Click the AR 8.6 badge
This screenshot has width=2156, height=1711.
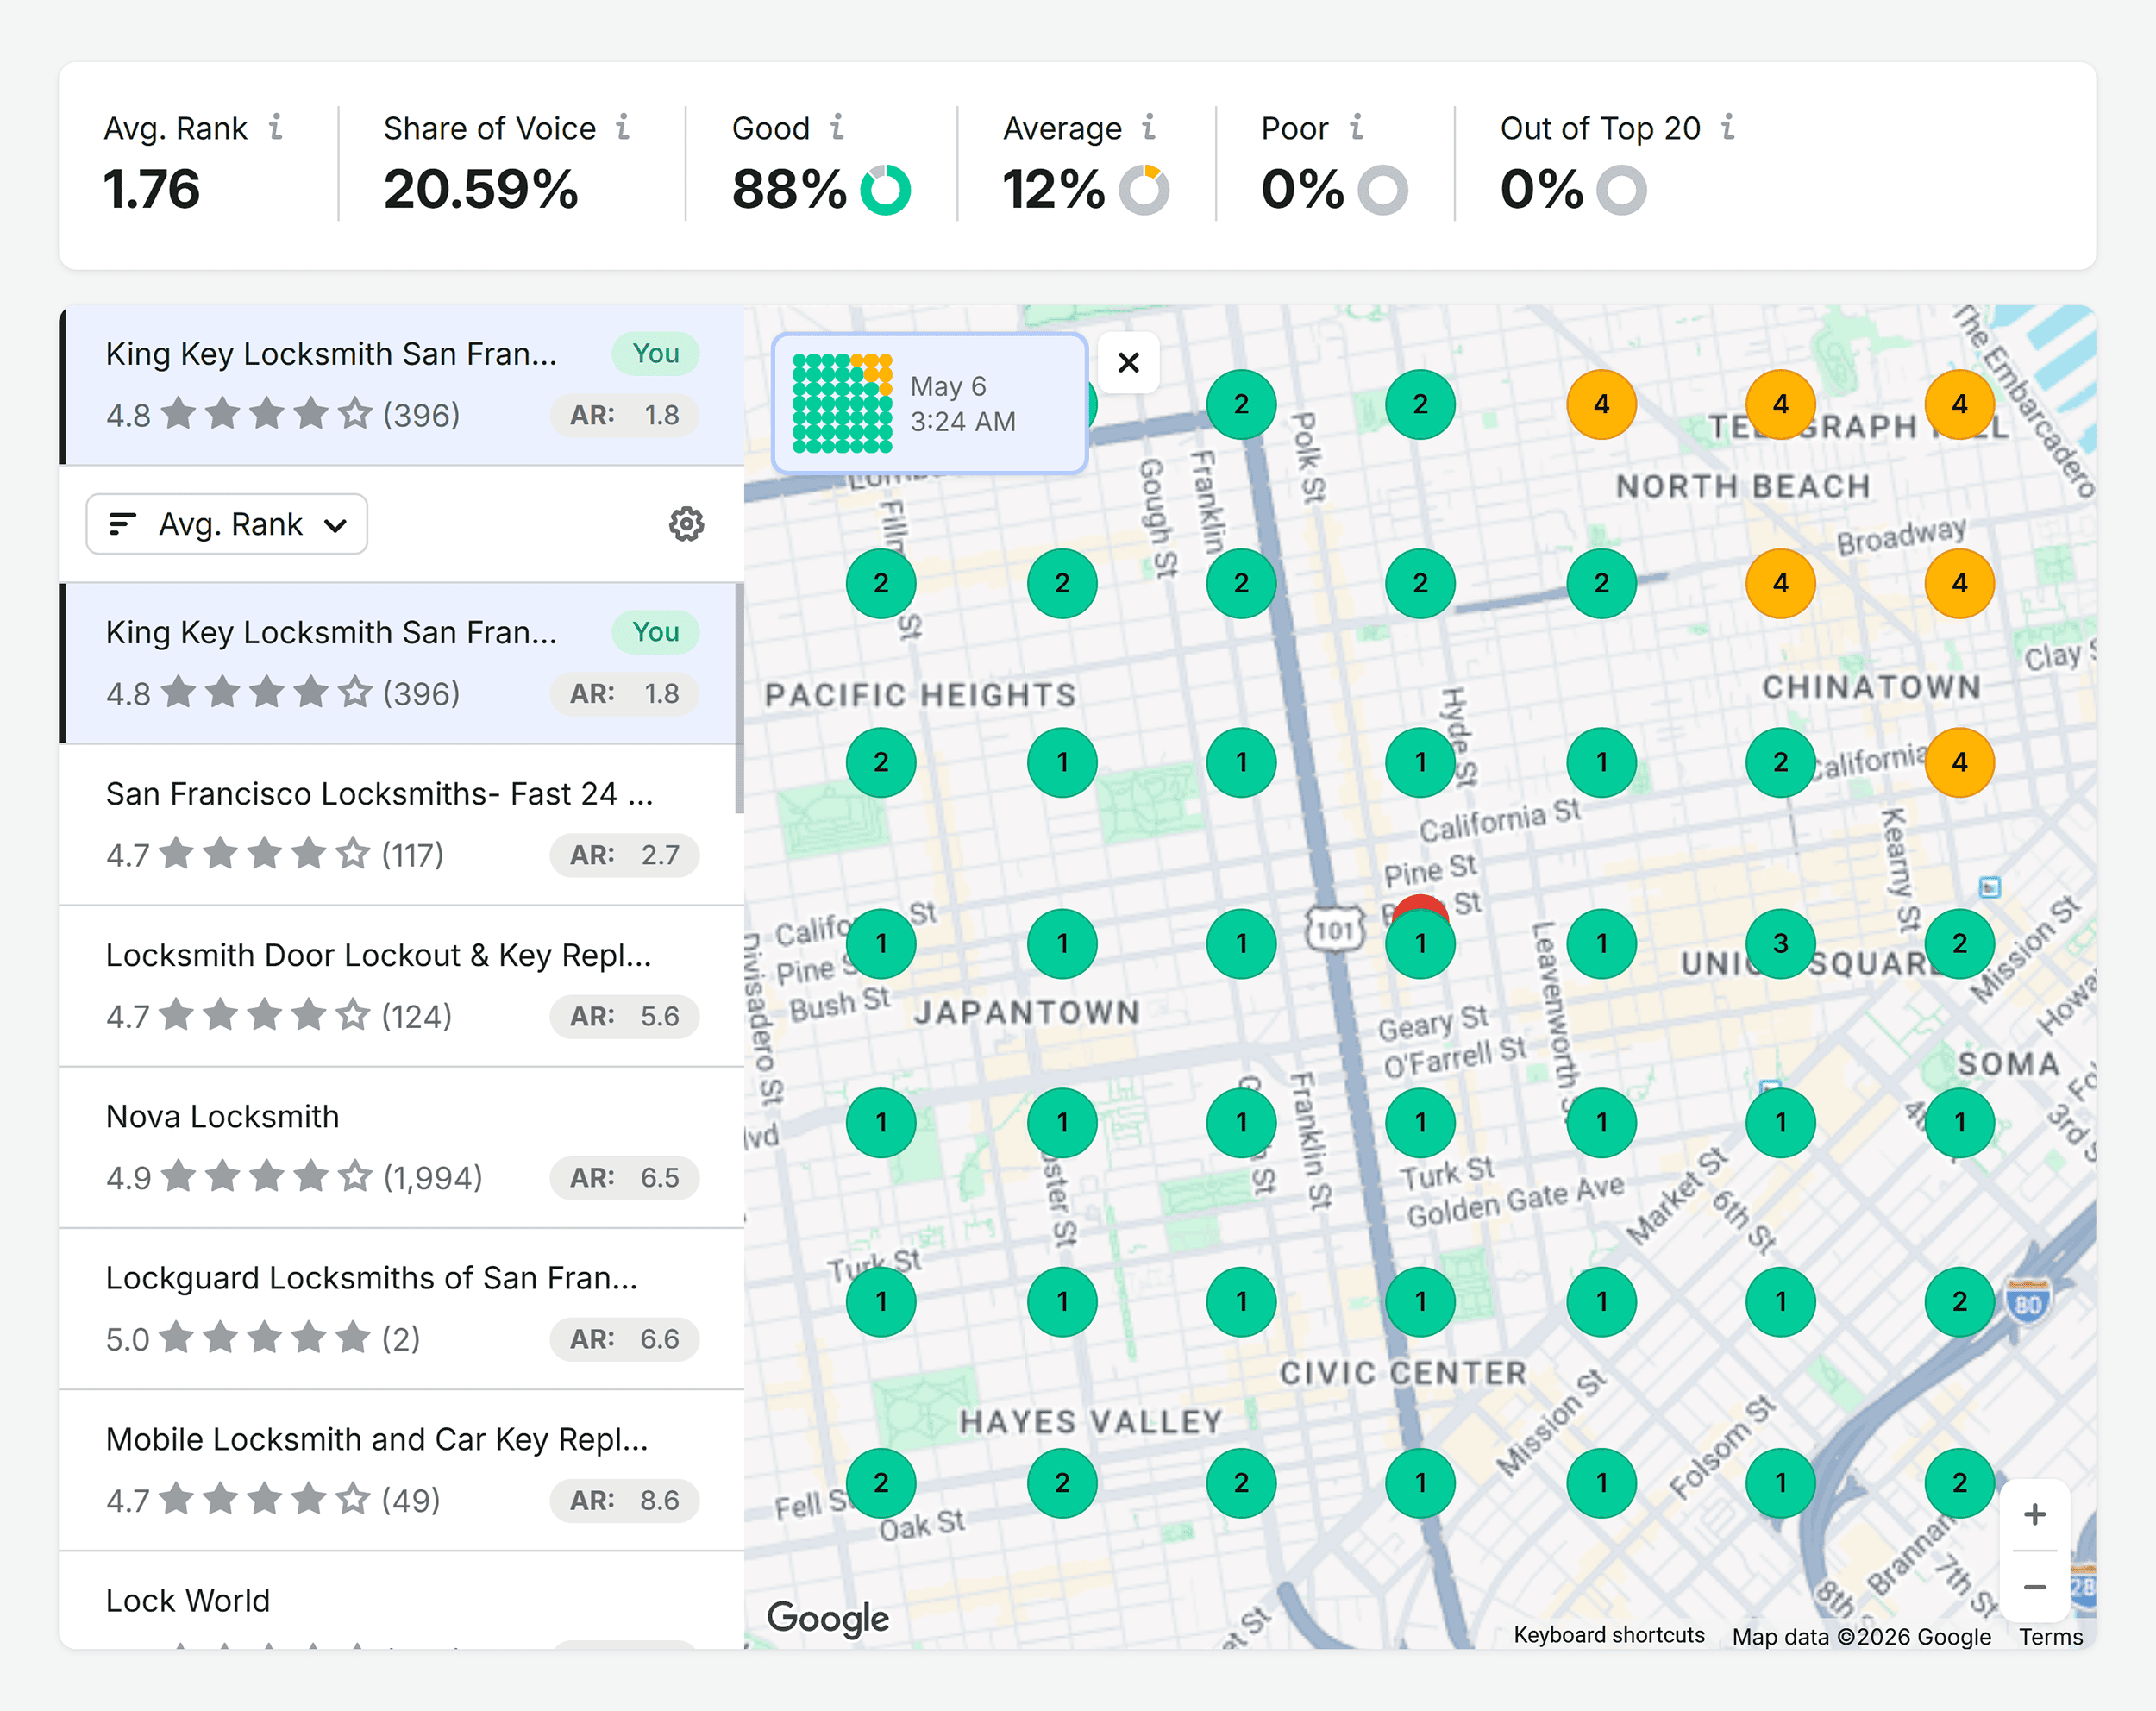(x=624, y=1500)
